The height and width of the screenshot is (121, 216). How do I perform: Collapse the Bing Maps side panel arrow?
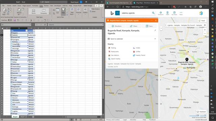coord(161,28)
